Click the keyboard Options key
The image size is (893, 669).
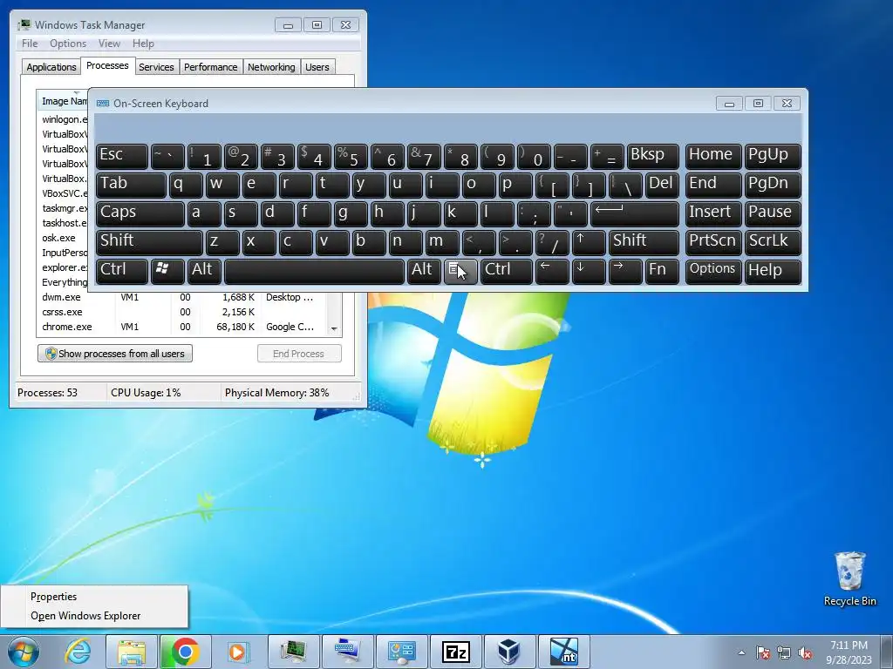click(712, 271)
